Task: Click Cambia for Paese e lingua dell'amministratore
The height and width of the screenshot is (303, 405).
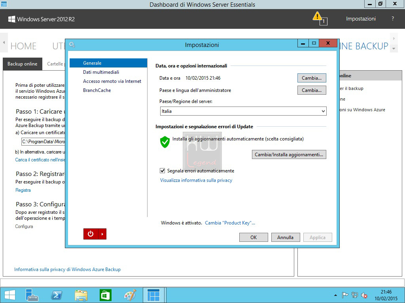Action: (312, 90)
